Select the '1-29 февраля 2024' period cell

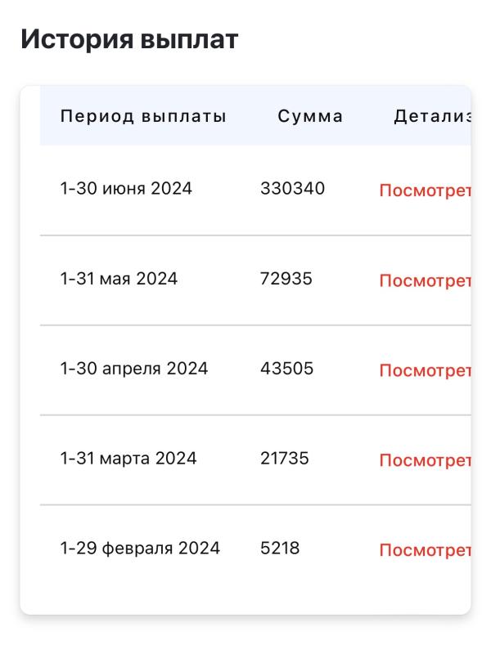coord(140,548)
